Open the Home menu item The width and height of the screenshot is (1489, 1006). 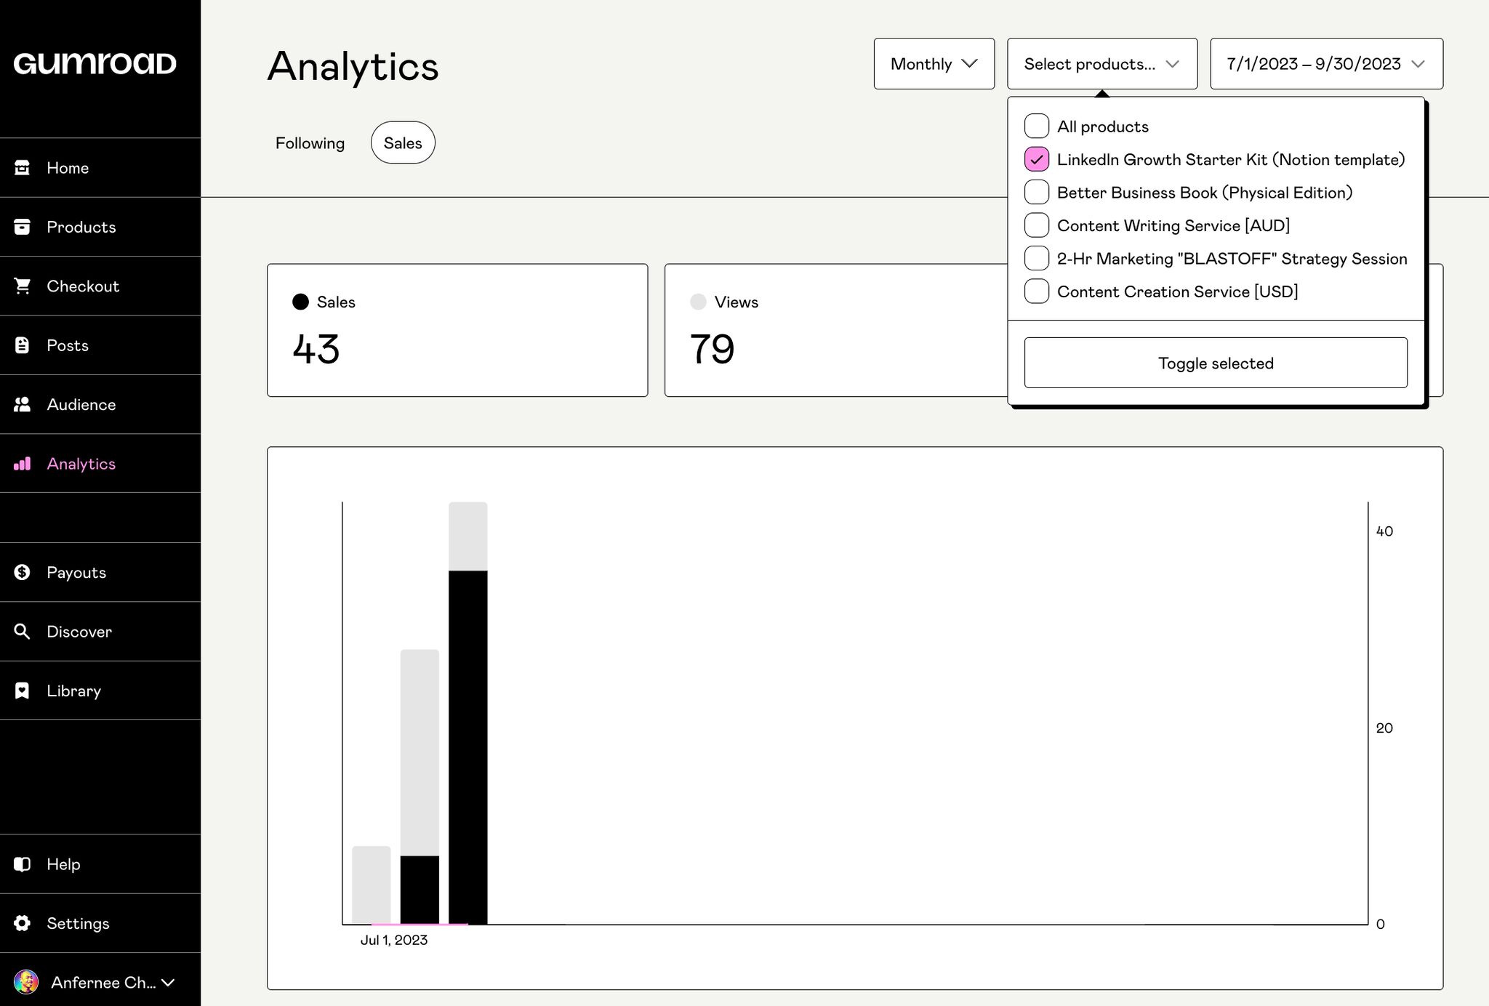coord(100,168)
